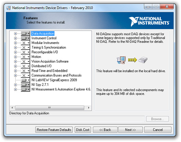Open install-state dropdown for Real-Time and Embedded
This screenshot has height=142, width=181.
click(x=25, y=71)
